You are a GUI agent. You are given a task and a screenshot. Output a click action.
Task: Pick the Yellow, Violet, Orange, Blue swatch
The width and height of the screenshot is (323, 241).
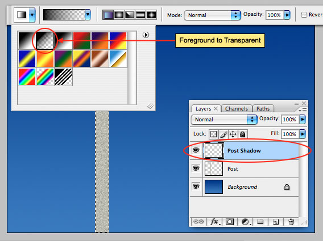point(81,59)
